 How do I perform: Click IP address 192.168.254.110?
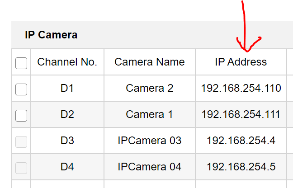point(241,88)
